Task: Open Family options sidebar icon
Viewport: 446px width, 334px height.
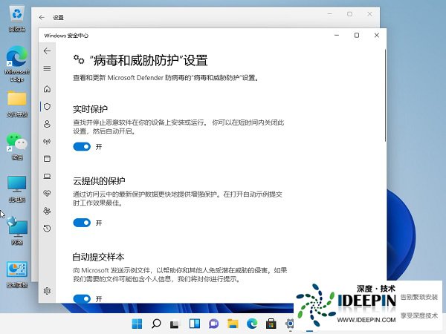Action: [48, 211]
